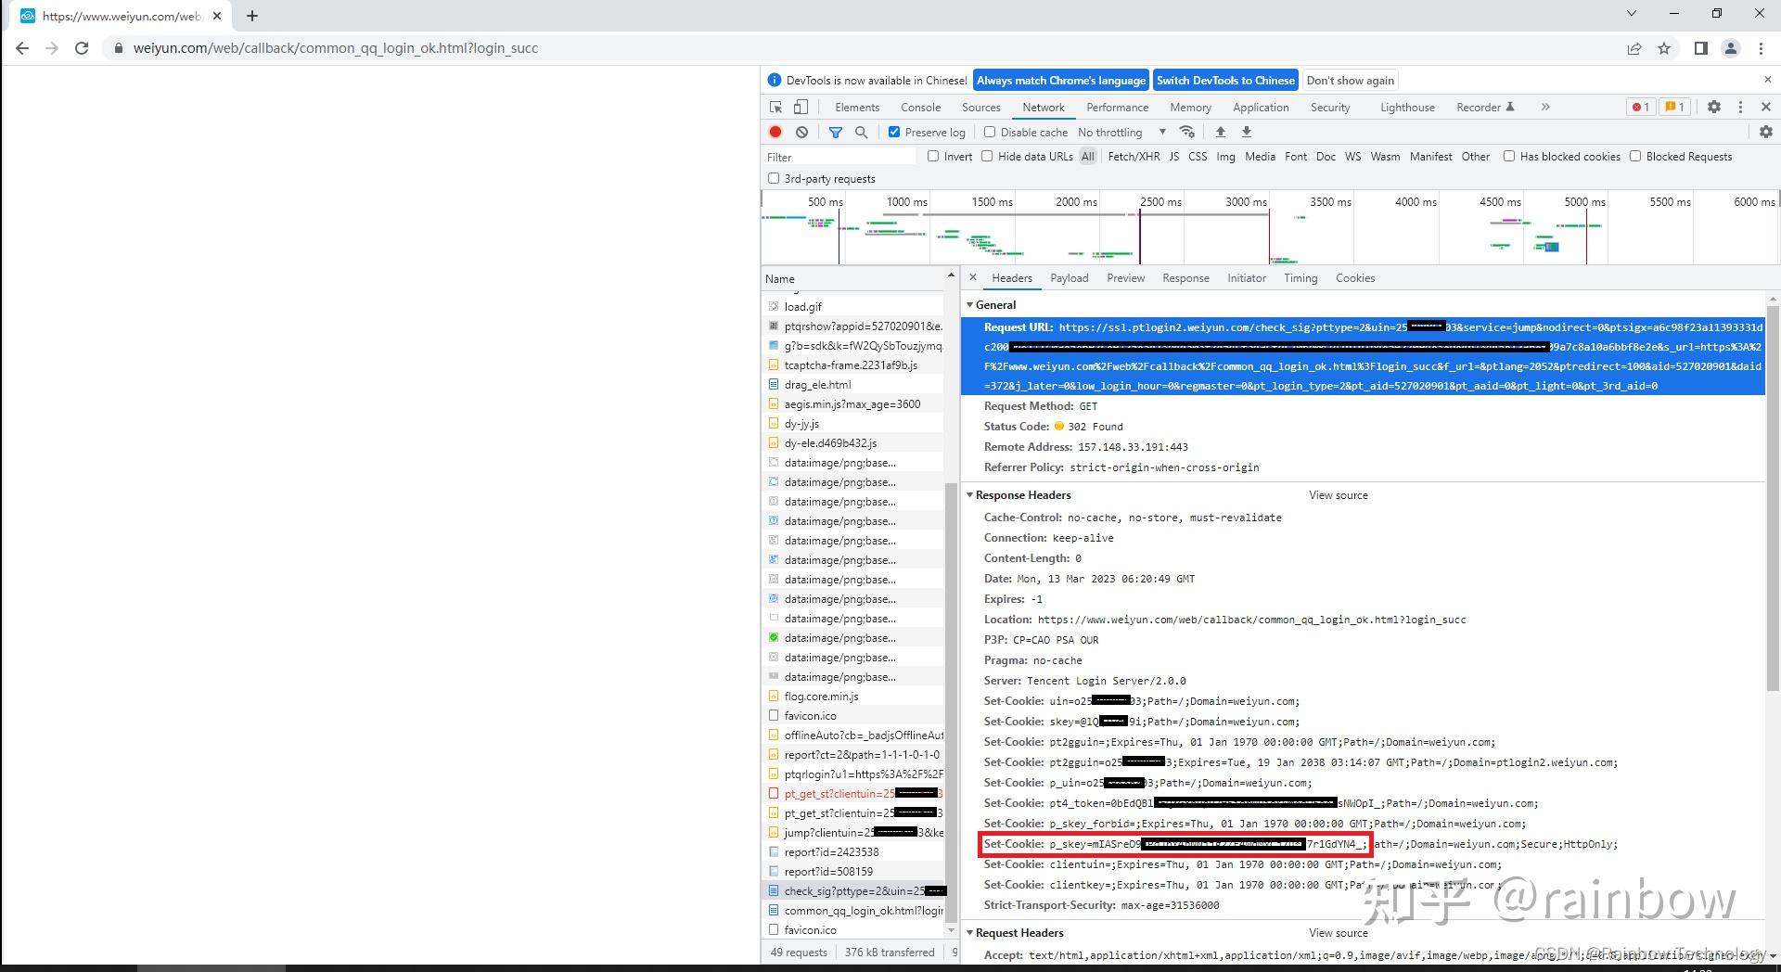Select the check_sig request in list
Image resolution: width=1781 pixels, height=972 pixels.
855,890
